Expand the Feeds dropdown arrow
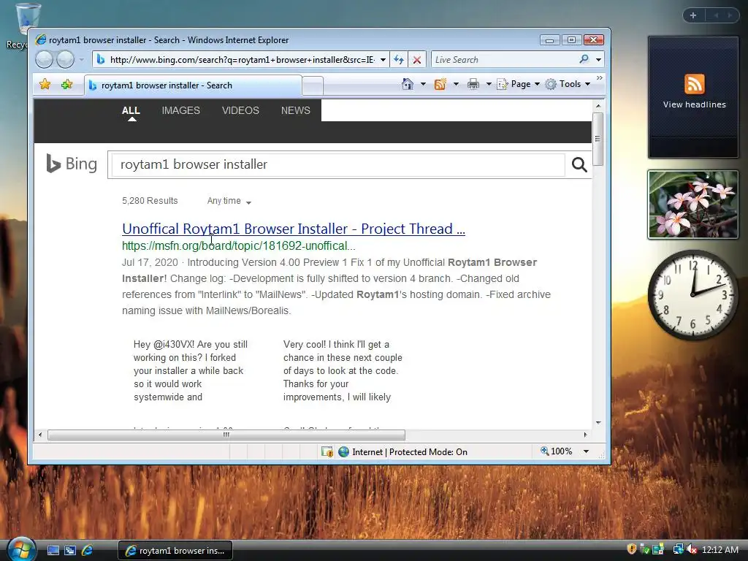Image resolution: width=748 pixels, height=561 pixels. click(456, 84)
